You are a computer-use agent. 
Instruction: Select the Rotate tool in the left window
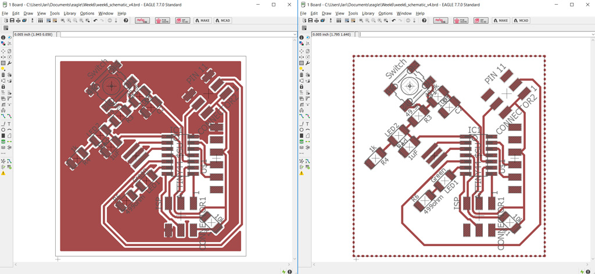(9, 57)
